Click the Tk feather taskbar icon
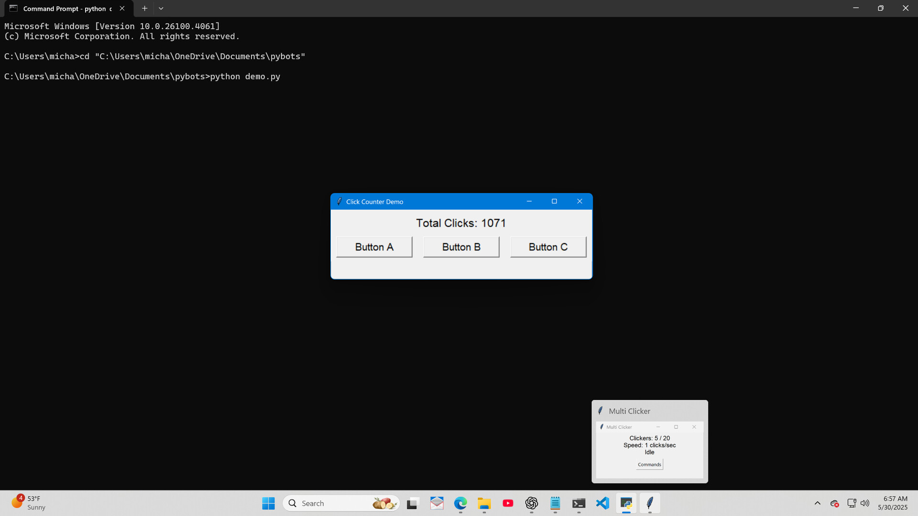Screen dimensions: 918x516 [x=650, y=503]
